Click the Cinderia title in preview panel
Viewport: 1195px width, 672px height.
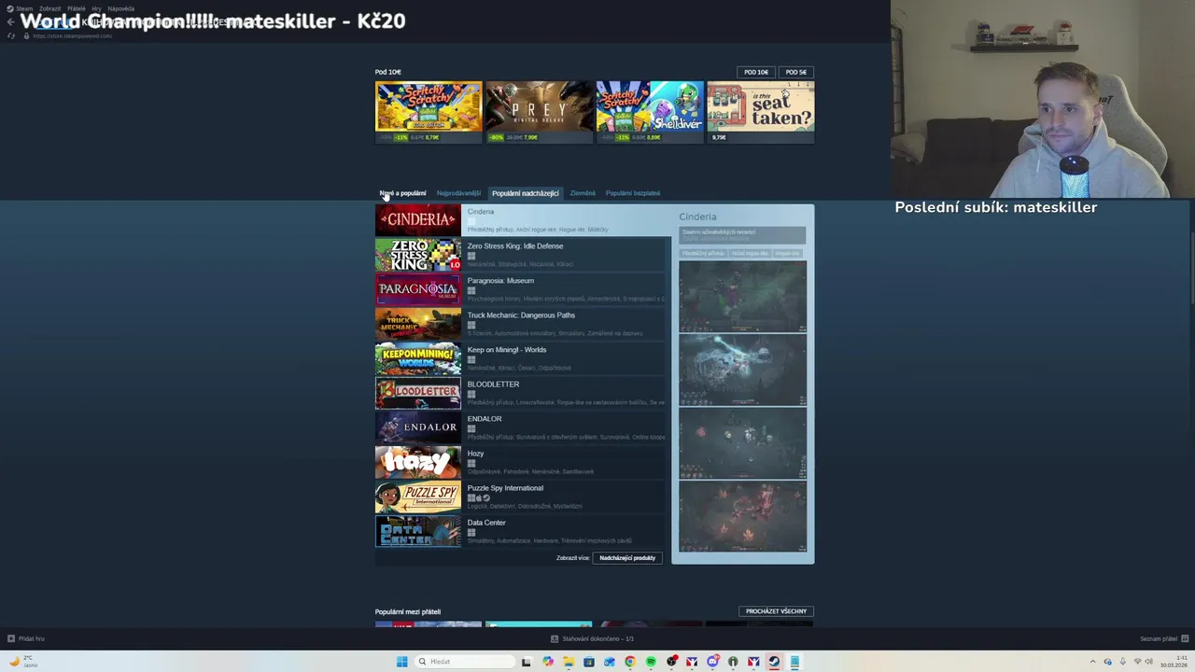pos(698,217)
